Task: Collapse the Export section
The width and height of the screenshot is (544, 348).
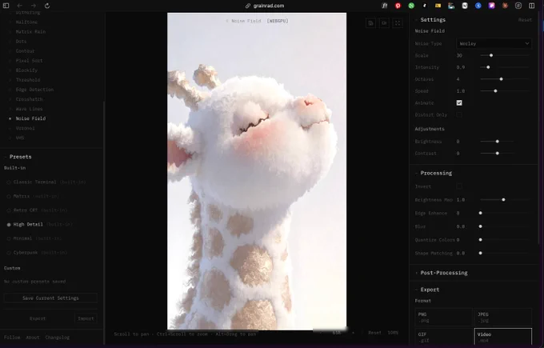Action: tap(427, 290)
